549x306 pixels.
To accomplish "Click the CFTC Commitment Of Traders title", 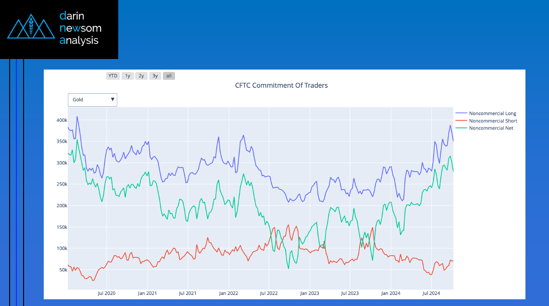I will [x=281, y=85].
